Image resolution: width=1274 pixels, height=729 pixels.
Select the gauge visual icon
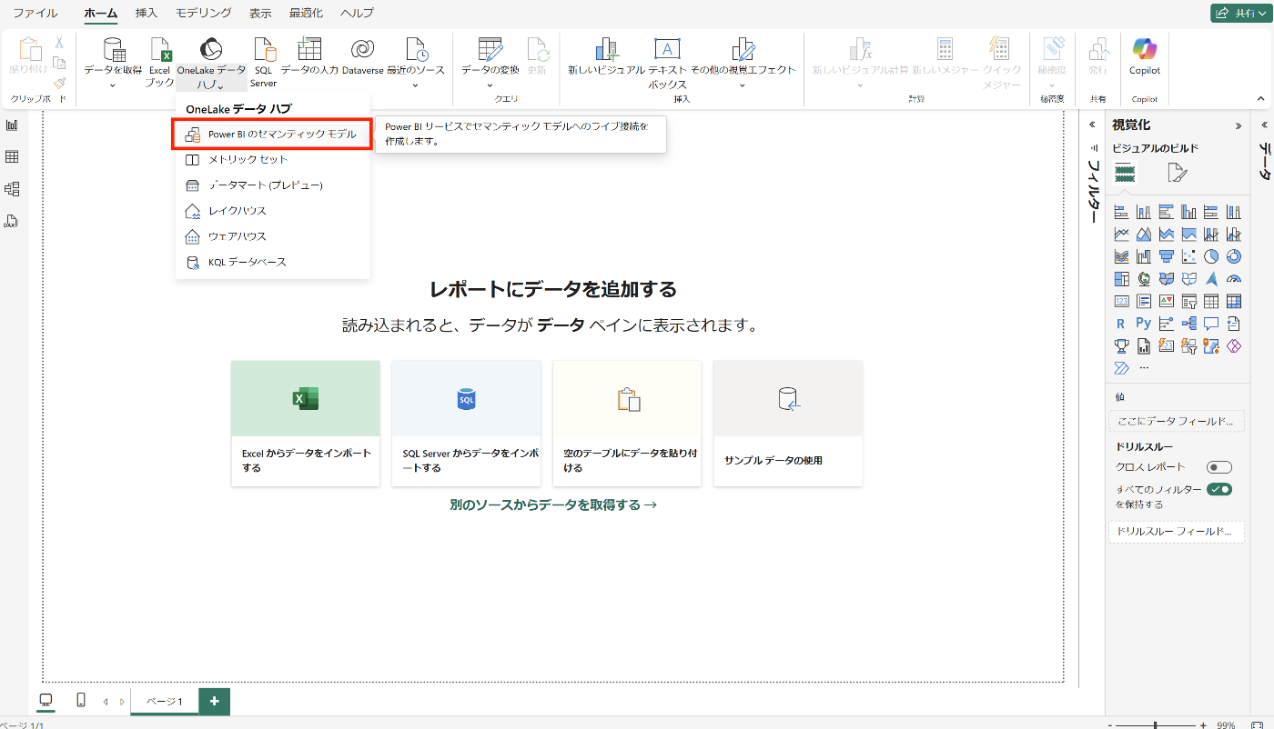click(x=1234, y=279)
